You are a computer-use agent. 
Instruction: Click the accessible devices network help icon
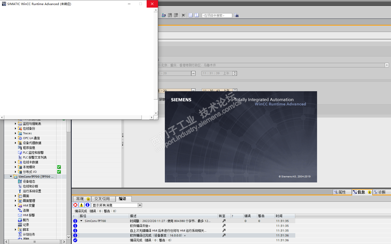[x=164, y=15]
